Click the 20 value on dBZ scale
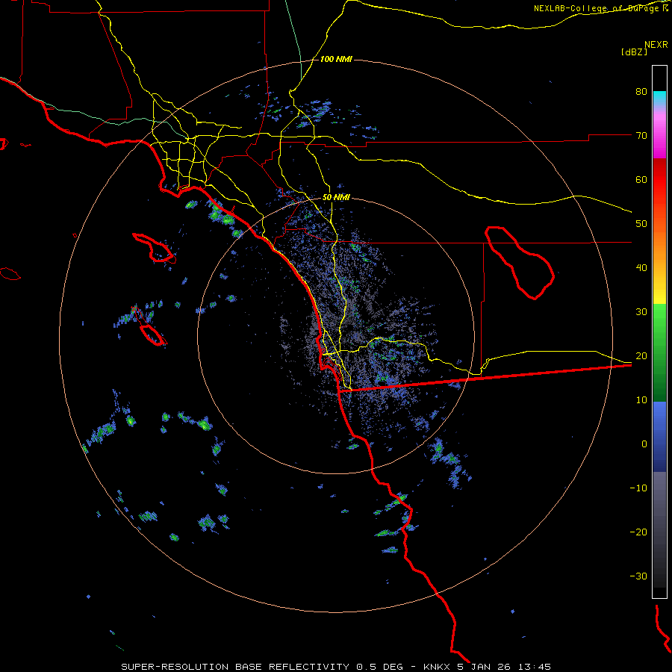The image size is (672, 672). coord(641,356)
